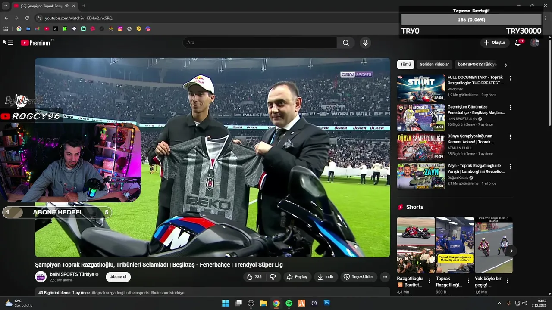Open more actions (three dots) under the video
This screenshot has width=552, height=310.
(385, 277)
